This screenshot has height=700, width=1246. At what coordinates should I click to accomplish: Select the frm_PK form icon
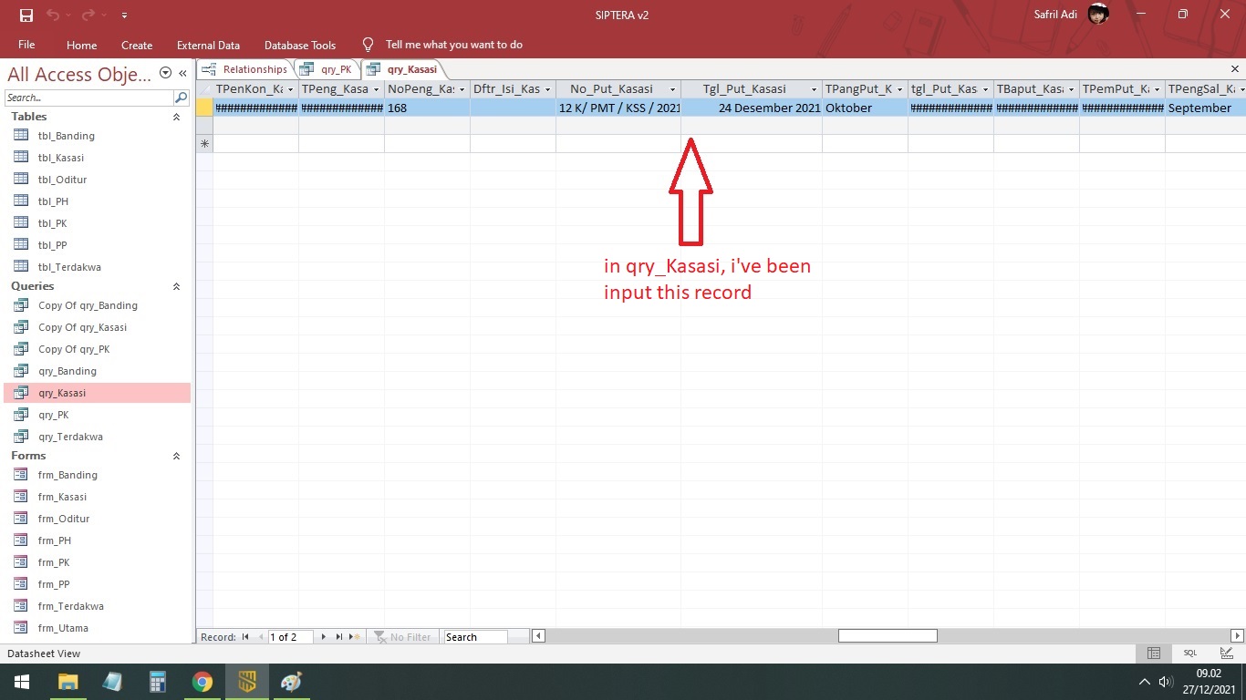tap(21, 562)
